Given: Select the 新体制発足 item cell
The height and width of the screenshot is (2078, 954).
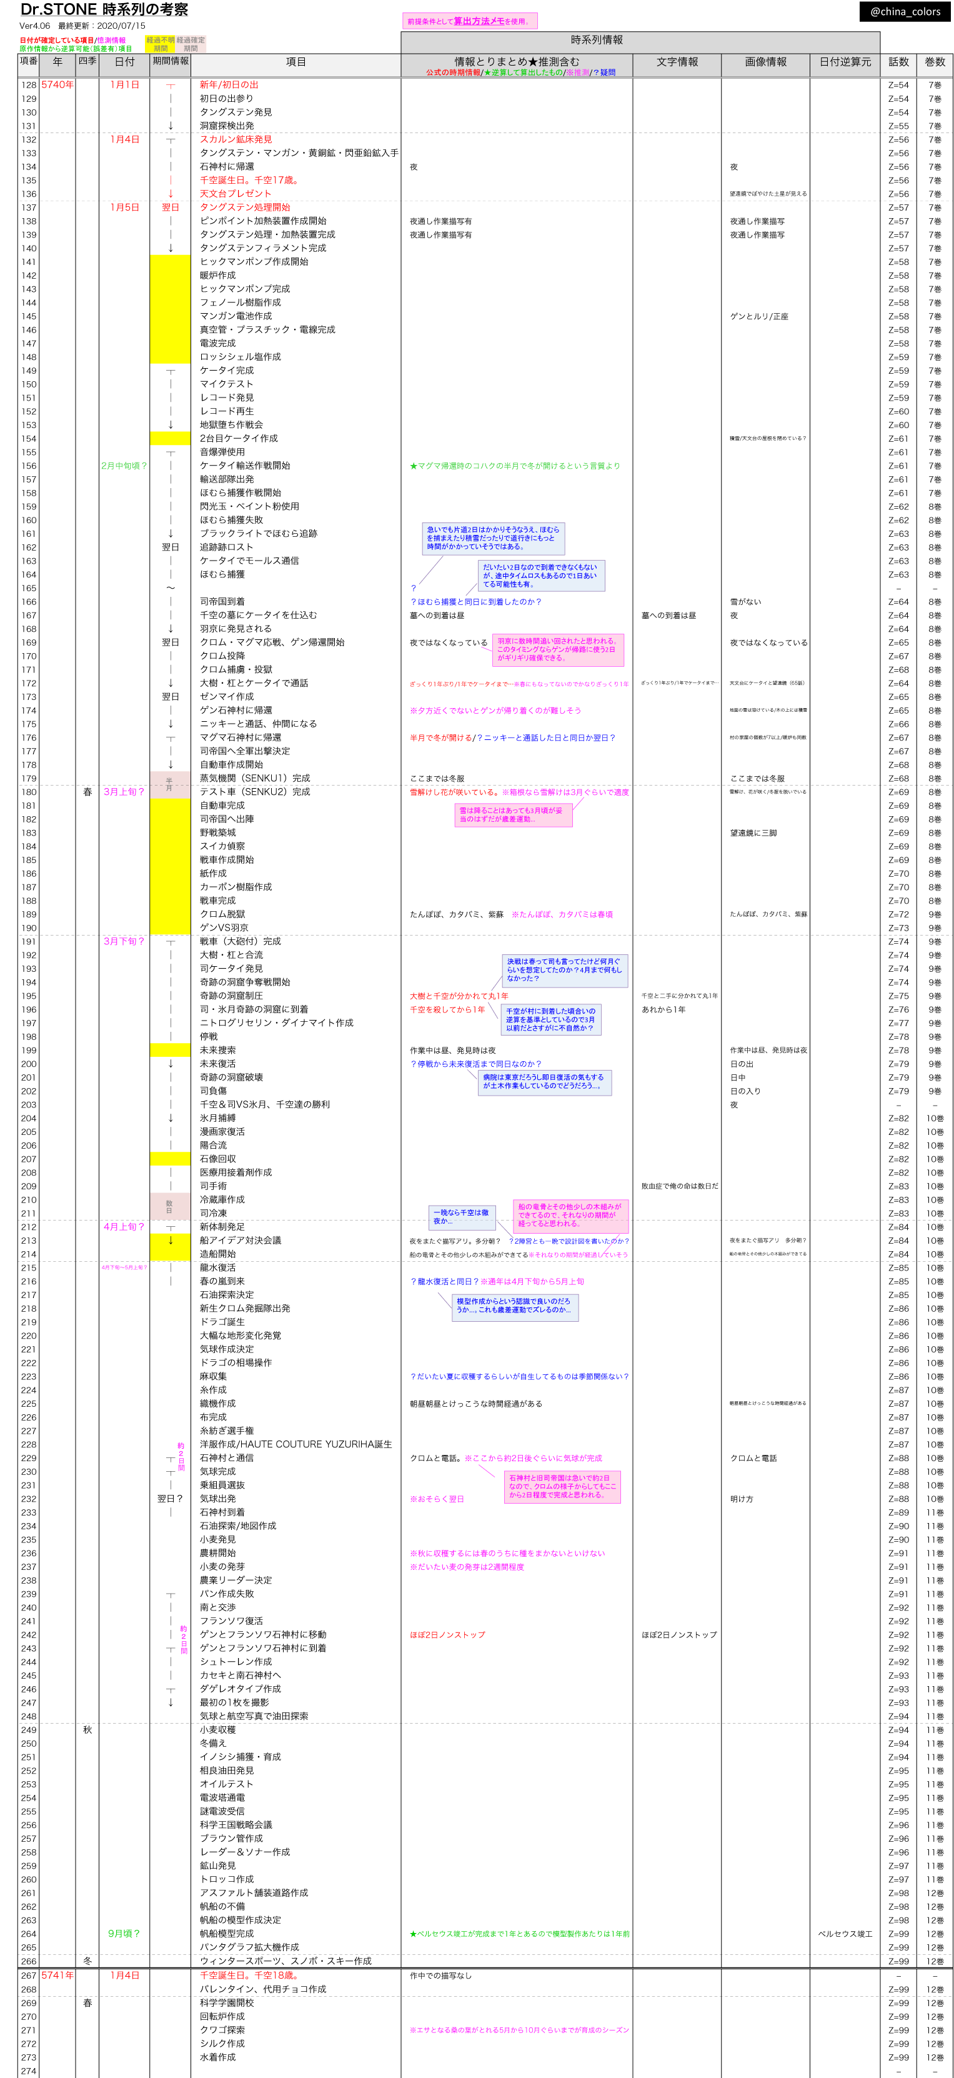Looking at the screenshot, I should pyautogui.click(x=222, y=1227).
